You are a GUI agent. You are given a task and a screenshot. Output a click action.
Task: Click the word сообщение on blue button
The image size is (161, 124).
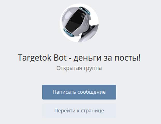coord(91,92)
